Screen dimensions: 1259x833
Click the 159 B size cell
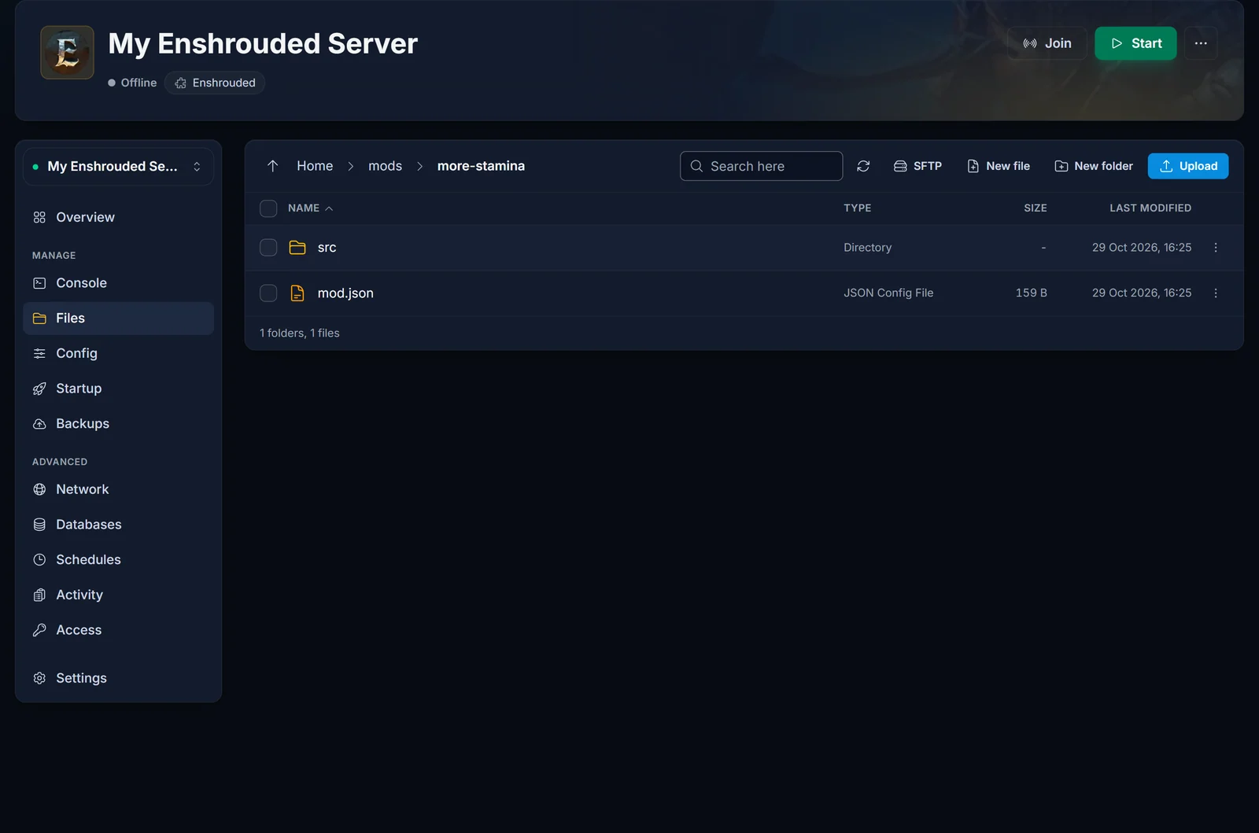[1031, 293]
